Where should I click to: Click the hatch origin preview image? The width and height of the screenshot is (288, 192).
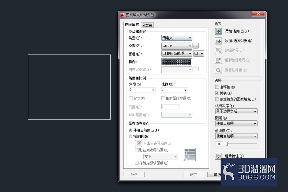click(x=190, y=155)
